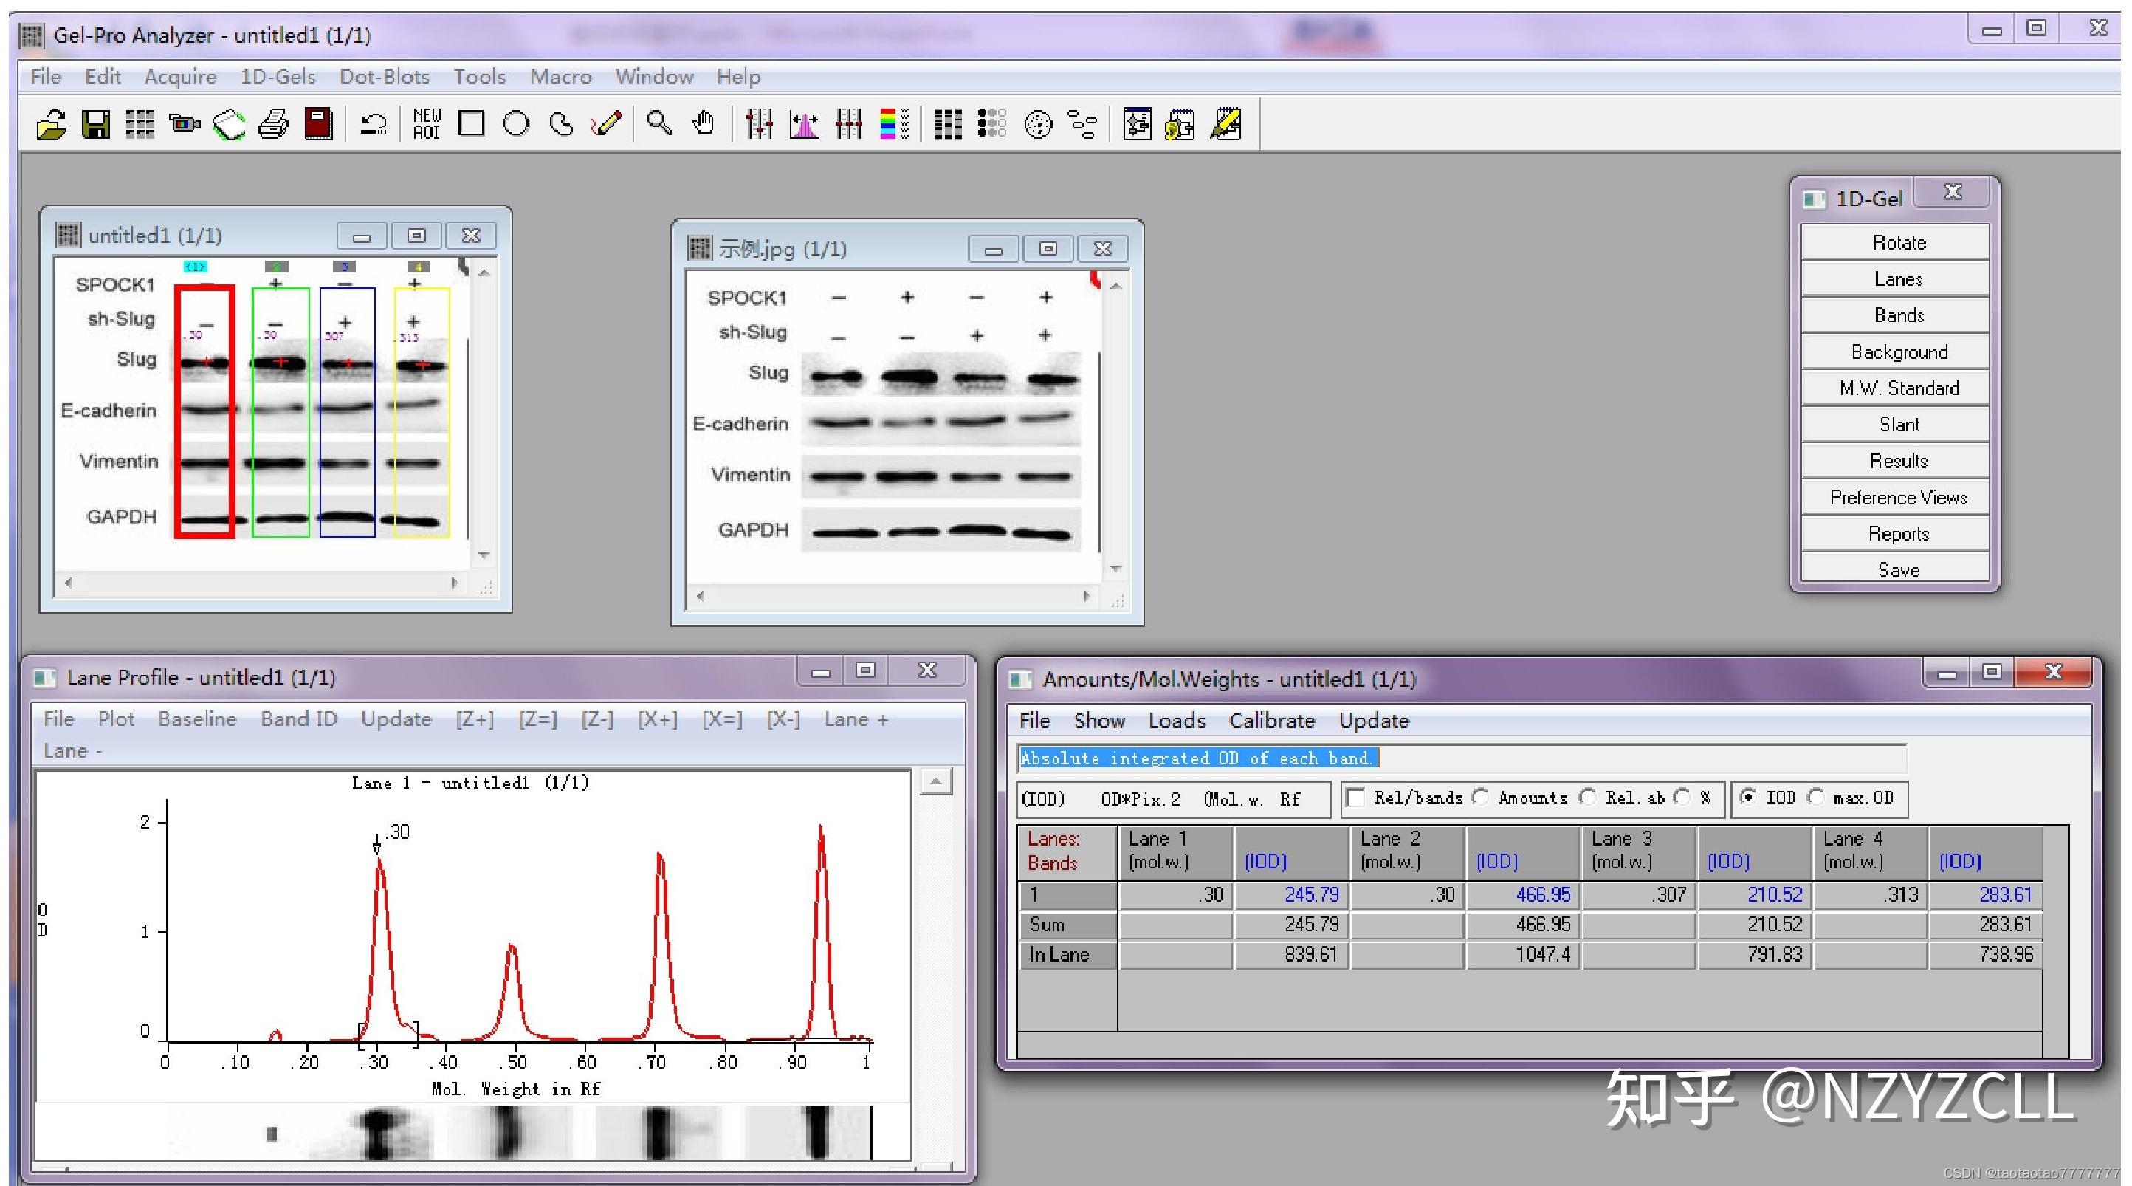
Task: Select the max.OD radio button
Action: [x=1817, y=797]
